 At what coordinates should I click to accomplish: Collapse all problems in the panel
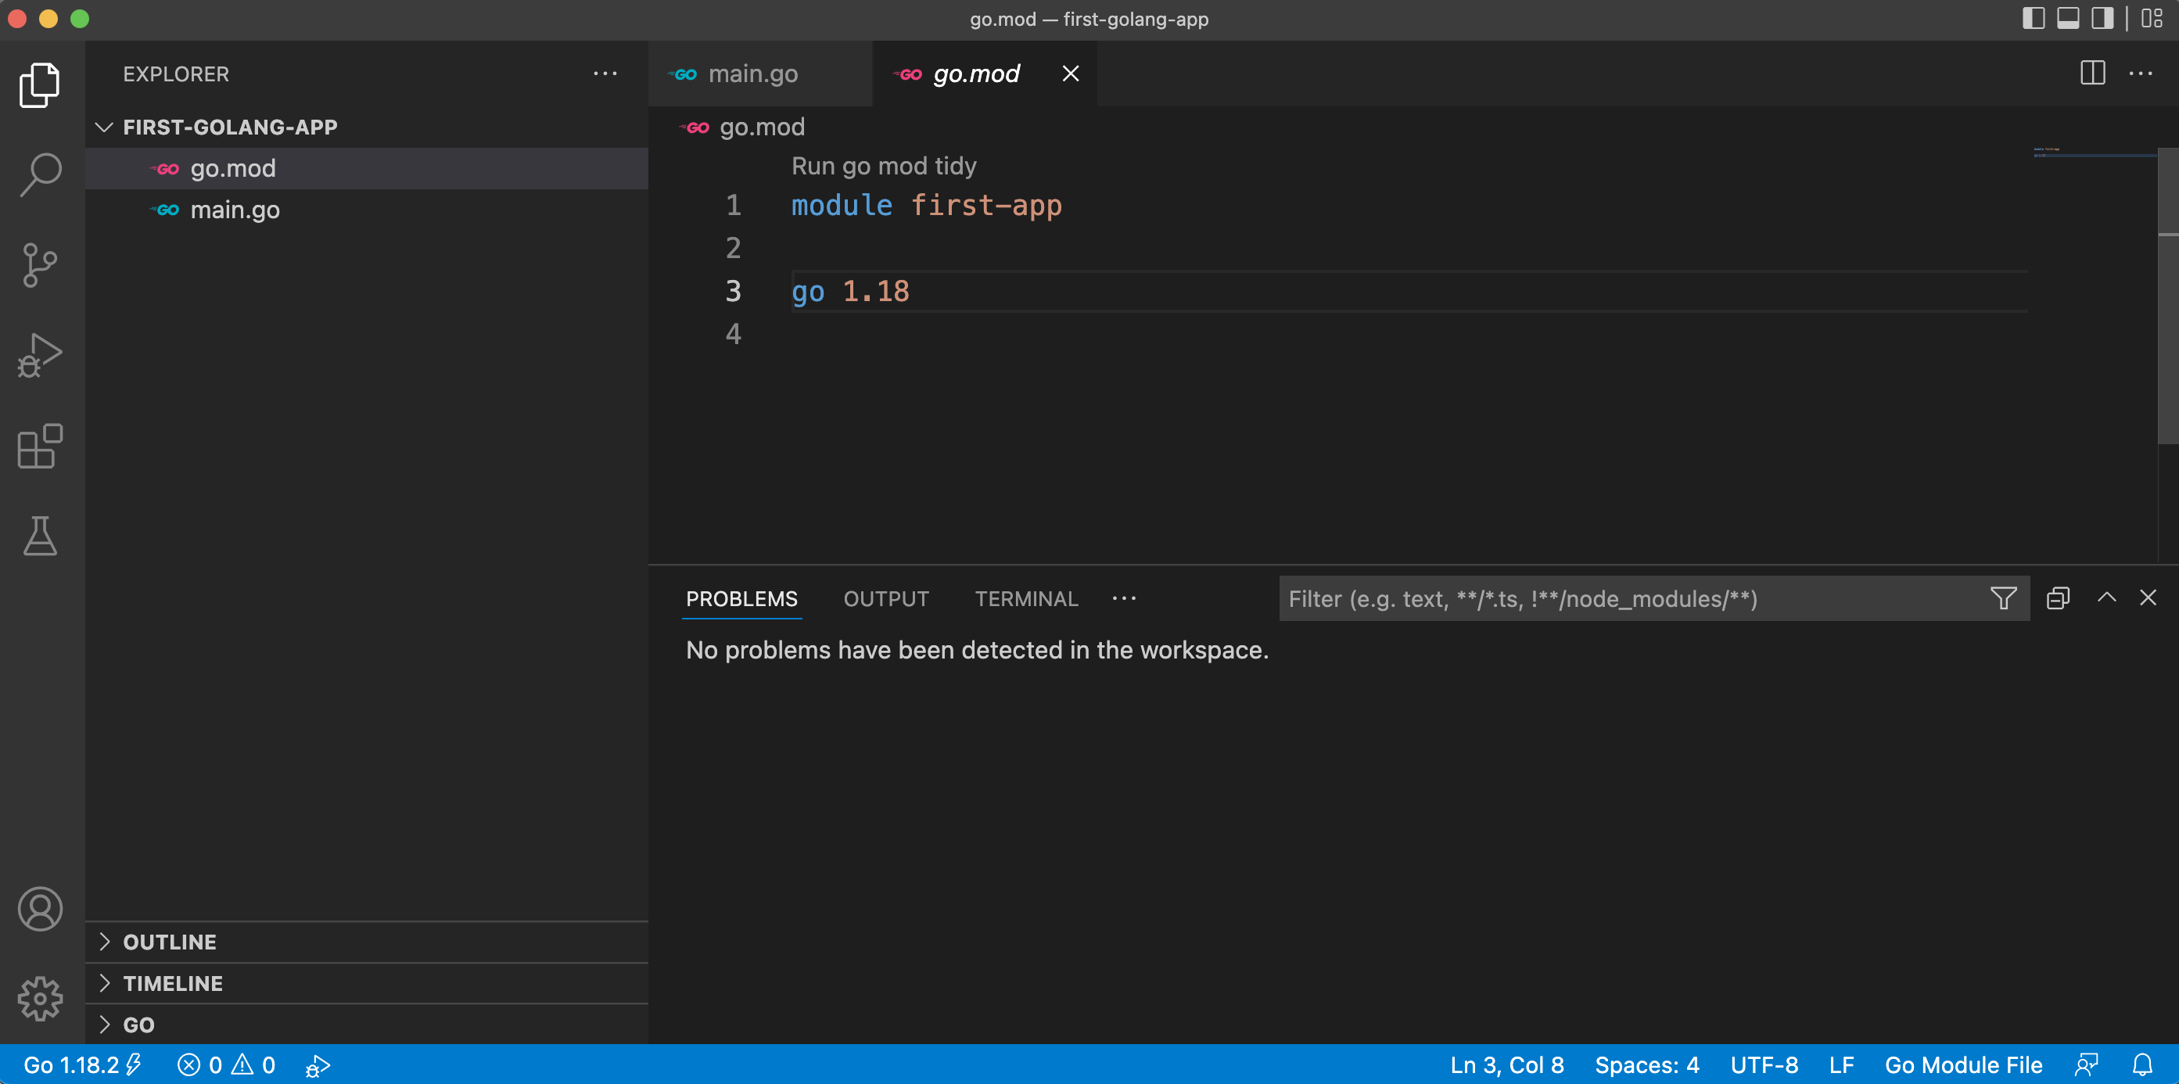point(2057,598)
